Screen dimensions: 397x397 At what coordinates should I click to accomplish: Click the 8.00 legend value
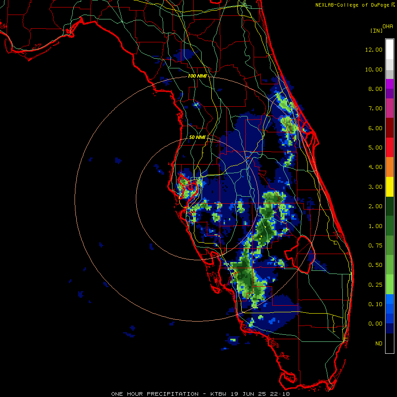[375, 89]
